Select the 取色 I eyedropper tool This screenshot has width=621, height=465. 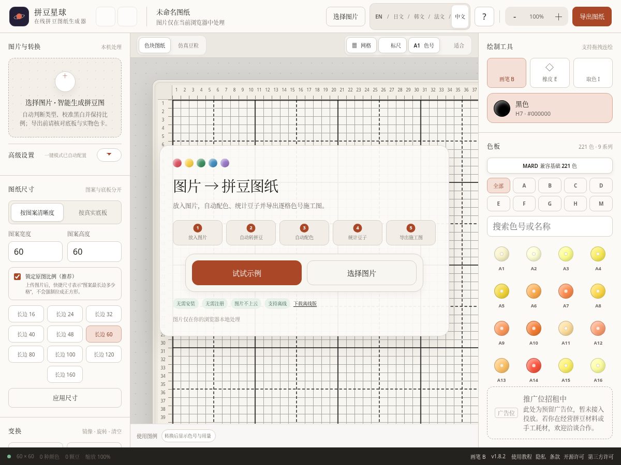[x=593, y=73]
